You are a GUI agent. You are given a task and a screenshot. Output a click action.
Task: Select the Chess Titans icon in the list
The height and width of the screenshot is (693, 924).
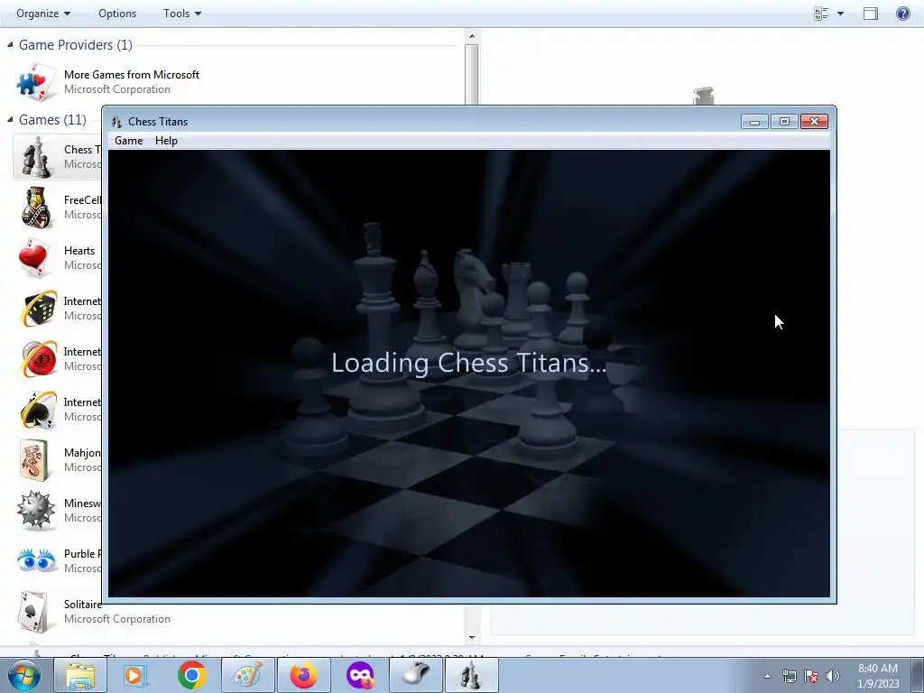click(x=36, y=157)
